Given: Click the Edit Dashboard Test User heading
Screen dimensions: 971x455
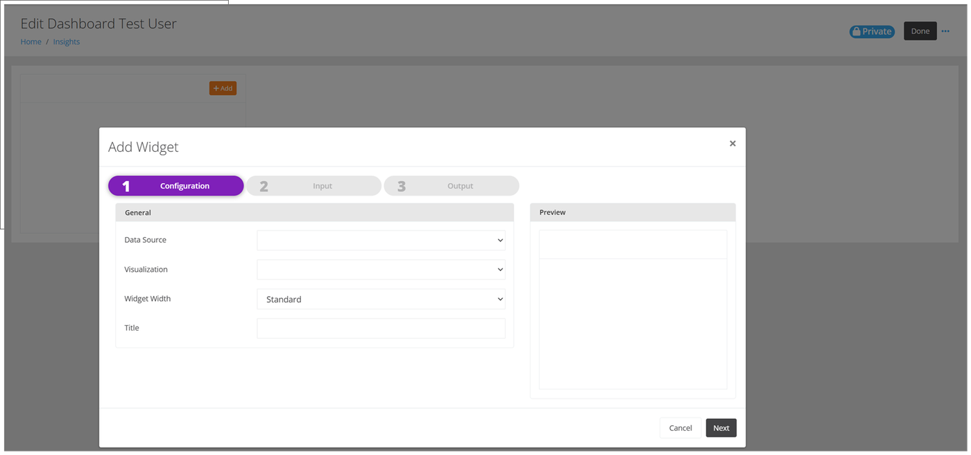Looking at the screenshot, I should [x=98, y=24].
